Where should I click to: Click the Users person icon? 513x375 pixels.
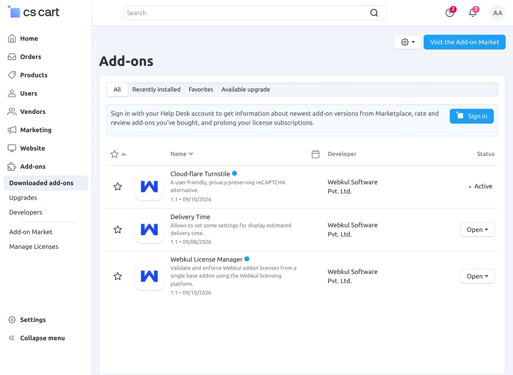[12, 93]
